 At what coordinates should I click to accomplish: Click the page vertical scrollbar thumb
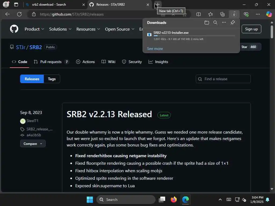pyautogui.click(x=272, y=32)
